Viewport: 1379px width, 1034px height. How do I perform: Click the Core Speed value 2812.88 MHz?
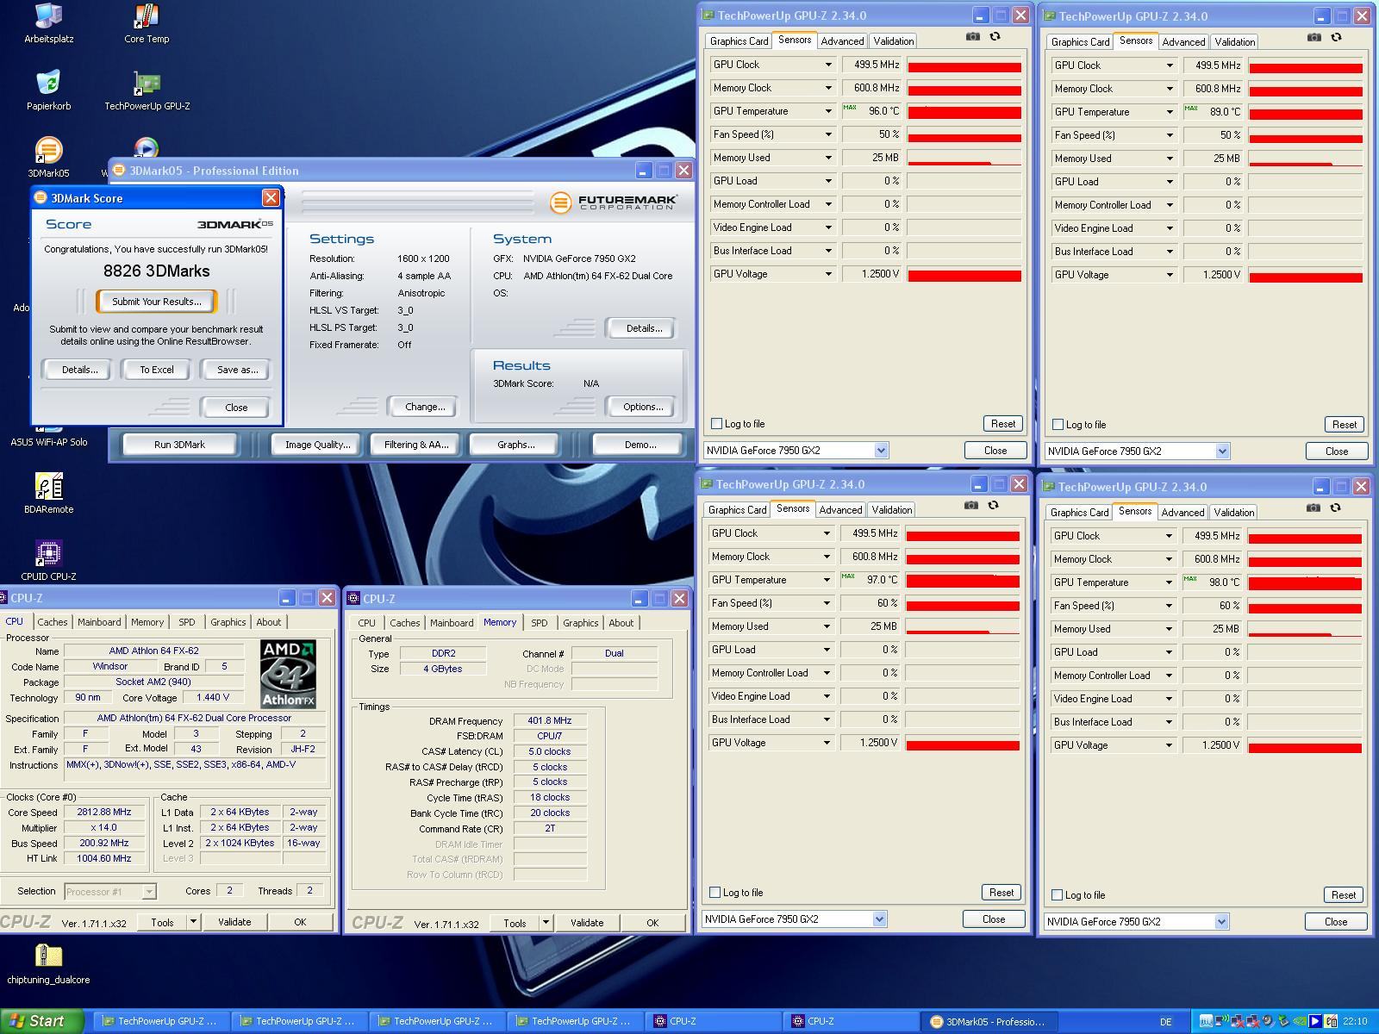104,813
